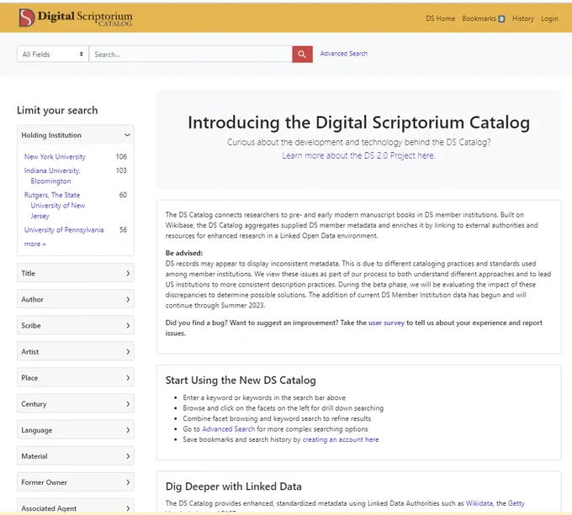Click Dig Deeper with Linked Data heading
This screenshot has height=515, width=572.
pyautogui.click(x=234, y=486)
